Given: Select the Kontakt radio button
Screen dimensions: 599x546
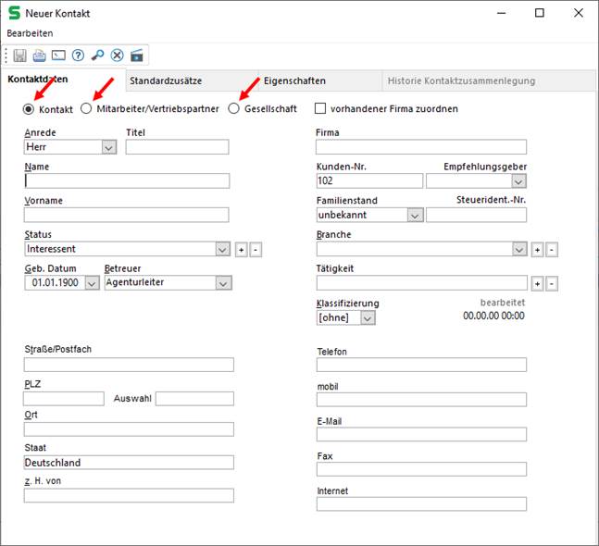Looking at the screenshot, I should [x=29, y=109].
